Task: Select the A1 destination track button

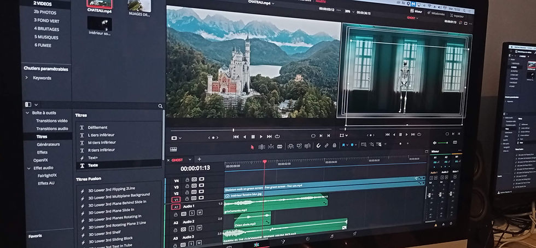Action: [x=176, y=207]
